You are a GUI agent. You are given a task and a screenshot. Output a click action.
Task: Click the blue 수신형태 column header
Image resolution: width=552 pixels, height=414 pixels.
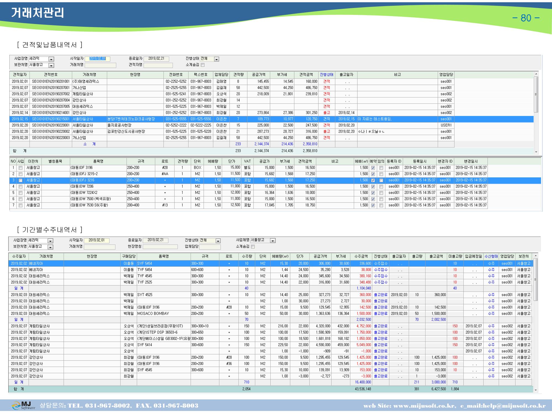[x=491, y=256]
